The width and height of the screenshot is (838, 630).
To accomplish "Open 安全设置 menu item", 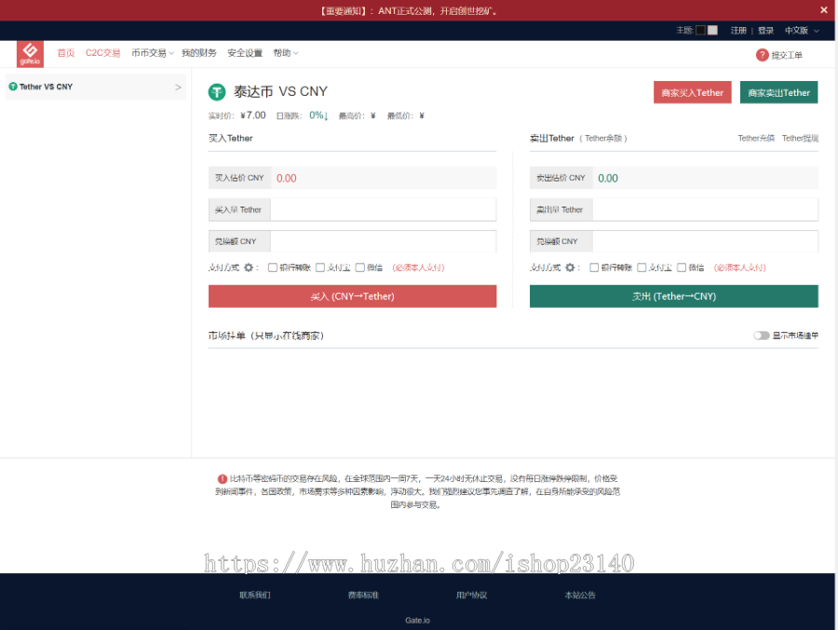I will (245, 53).
